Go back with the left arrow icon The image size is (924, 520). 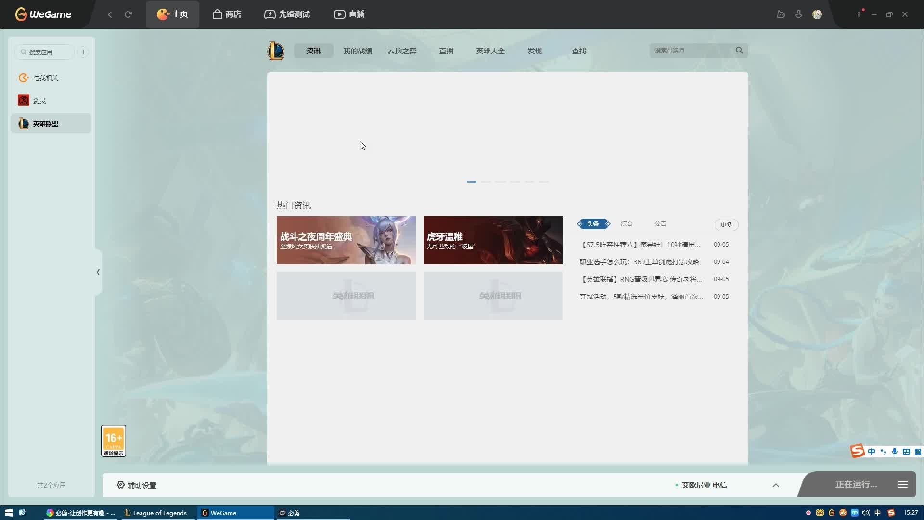point(110,14)
